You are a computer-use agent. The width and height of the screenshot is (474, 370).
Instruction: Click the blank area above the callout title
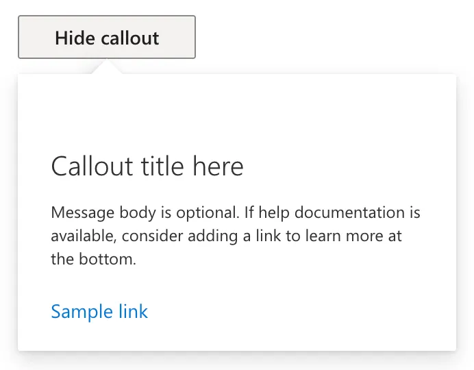[236, 113]
